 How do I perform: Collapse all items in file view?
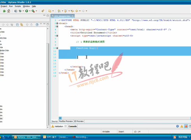18,24
